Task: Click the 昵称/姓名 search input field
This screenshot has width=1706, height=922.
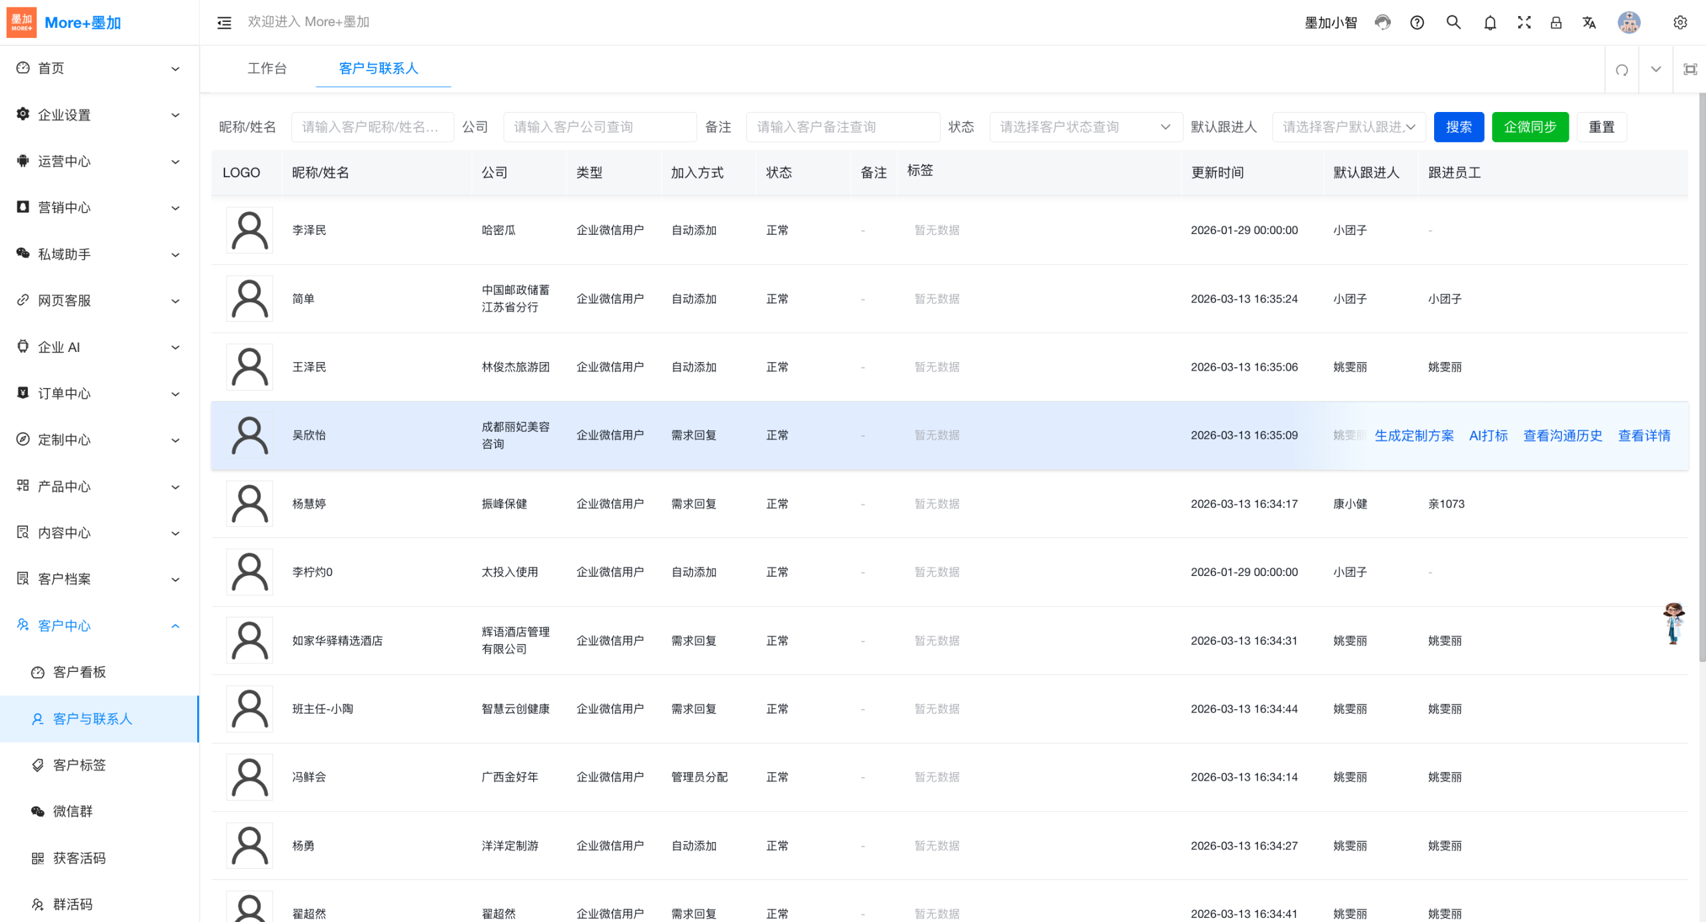Action: point(372,127)
